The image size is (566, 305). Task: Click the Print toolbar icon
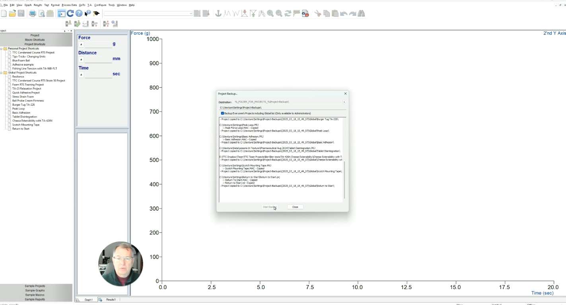33,13
